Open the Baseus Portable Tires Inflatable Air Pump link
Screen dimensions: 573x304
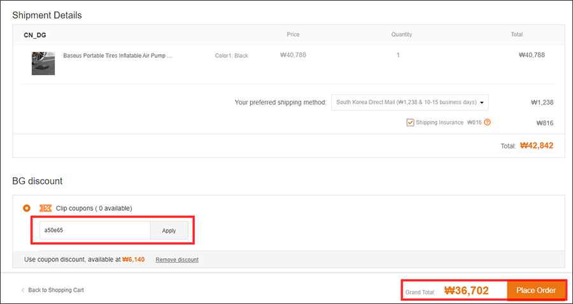tap(118, 56)
